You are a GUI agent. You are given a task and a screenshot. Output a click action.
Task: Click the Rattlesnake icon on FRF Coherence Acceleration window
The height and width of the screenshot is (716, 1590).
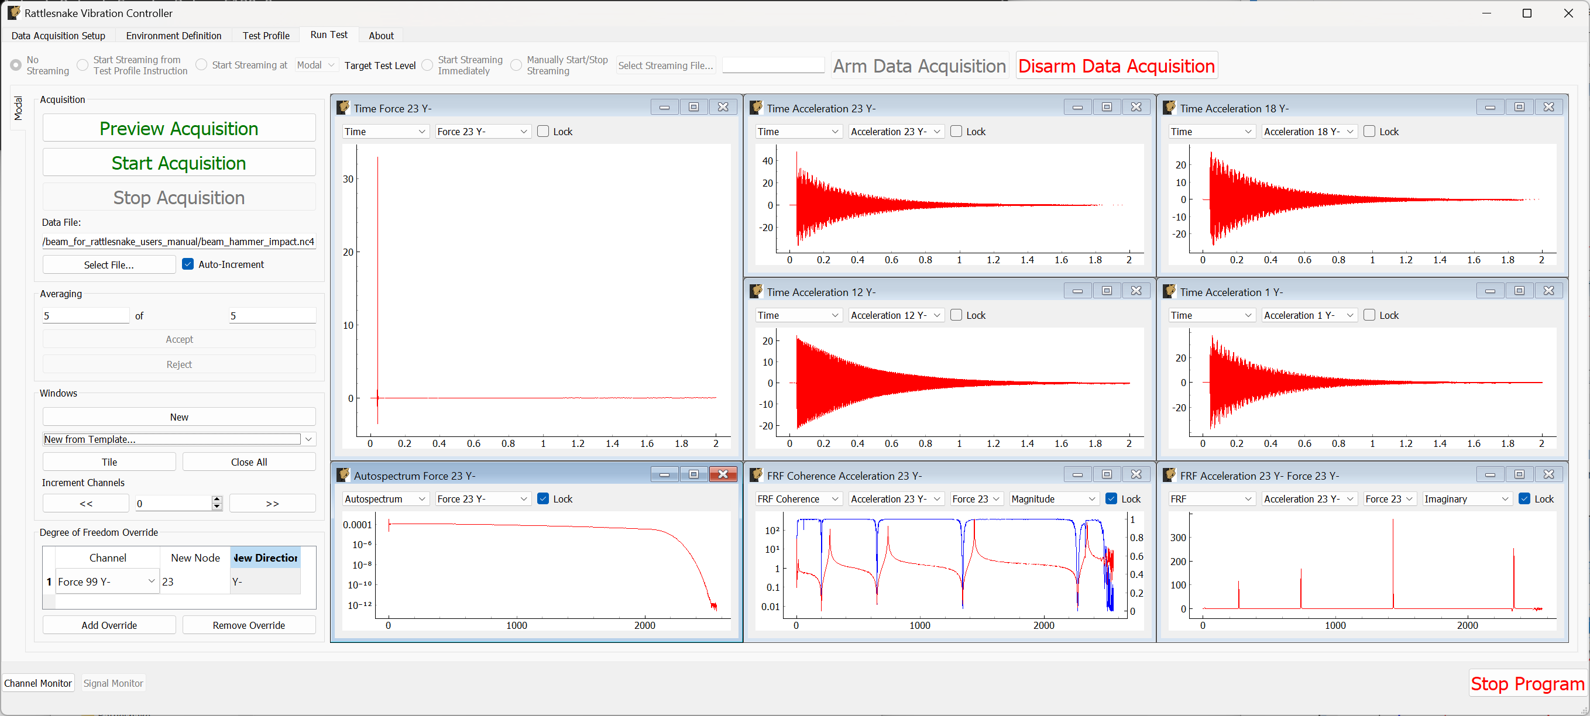pyautogui.click(x=756, y=474)
